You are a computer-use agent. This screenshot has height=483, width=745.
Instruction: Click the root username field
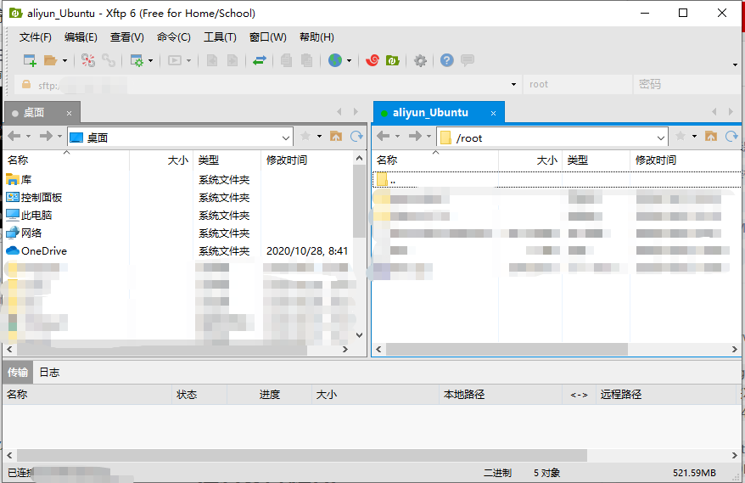click(577, 85)
